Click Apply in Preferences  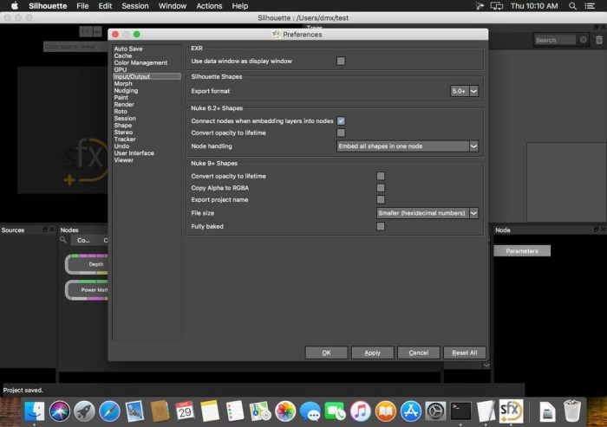click(x=372, y=353)
